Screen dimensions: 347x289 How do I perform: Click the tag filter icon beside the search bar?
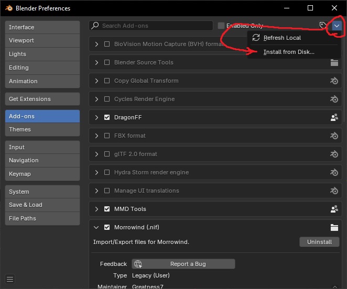coord(323,26)
